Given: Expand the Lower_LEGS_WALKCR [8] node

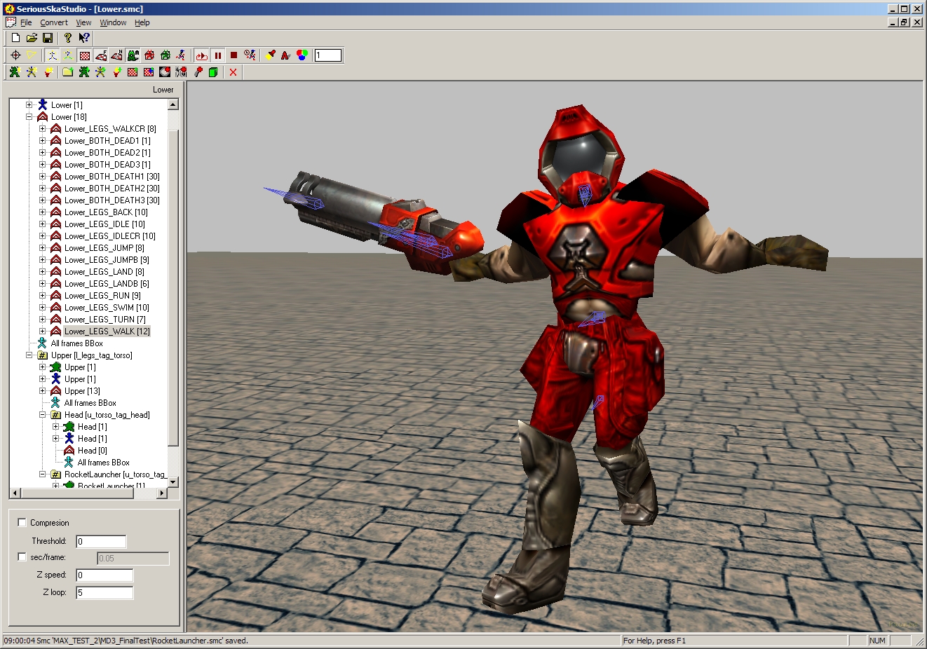Looking at the screenshot, I should (43, 129).
